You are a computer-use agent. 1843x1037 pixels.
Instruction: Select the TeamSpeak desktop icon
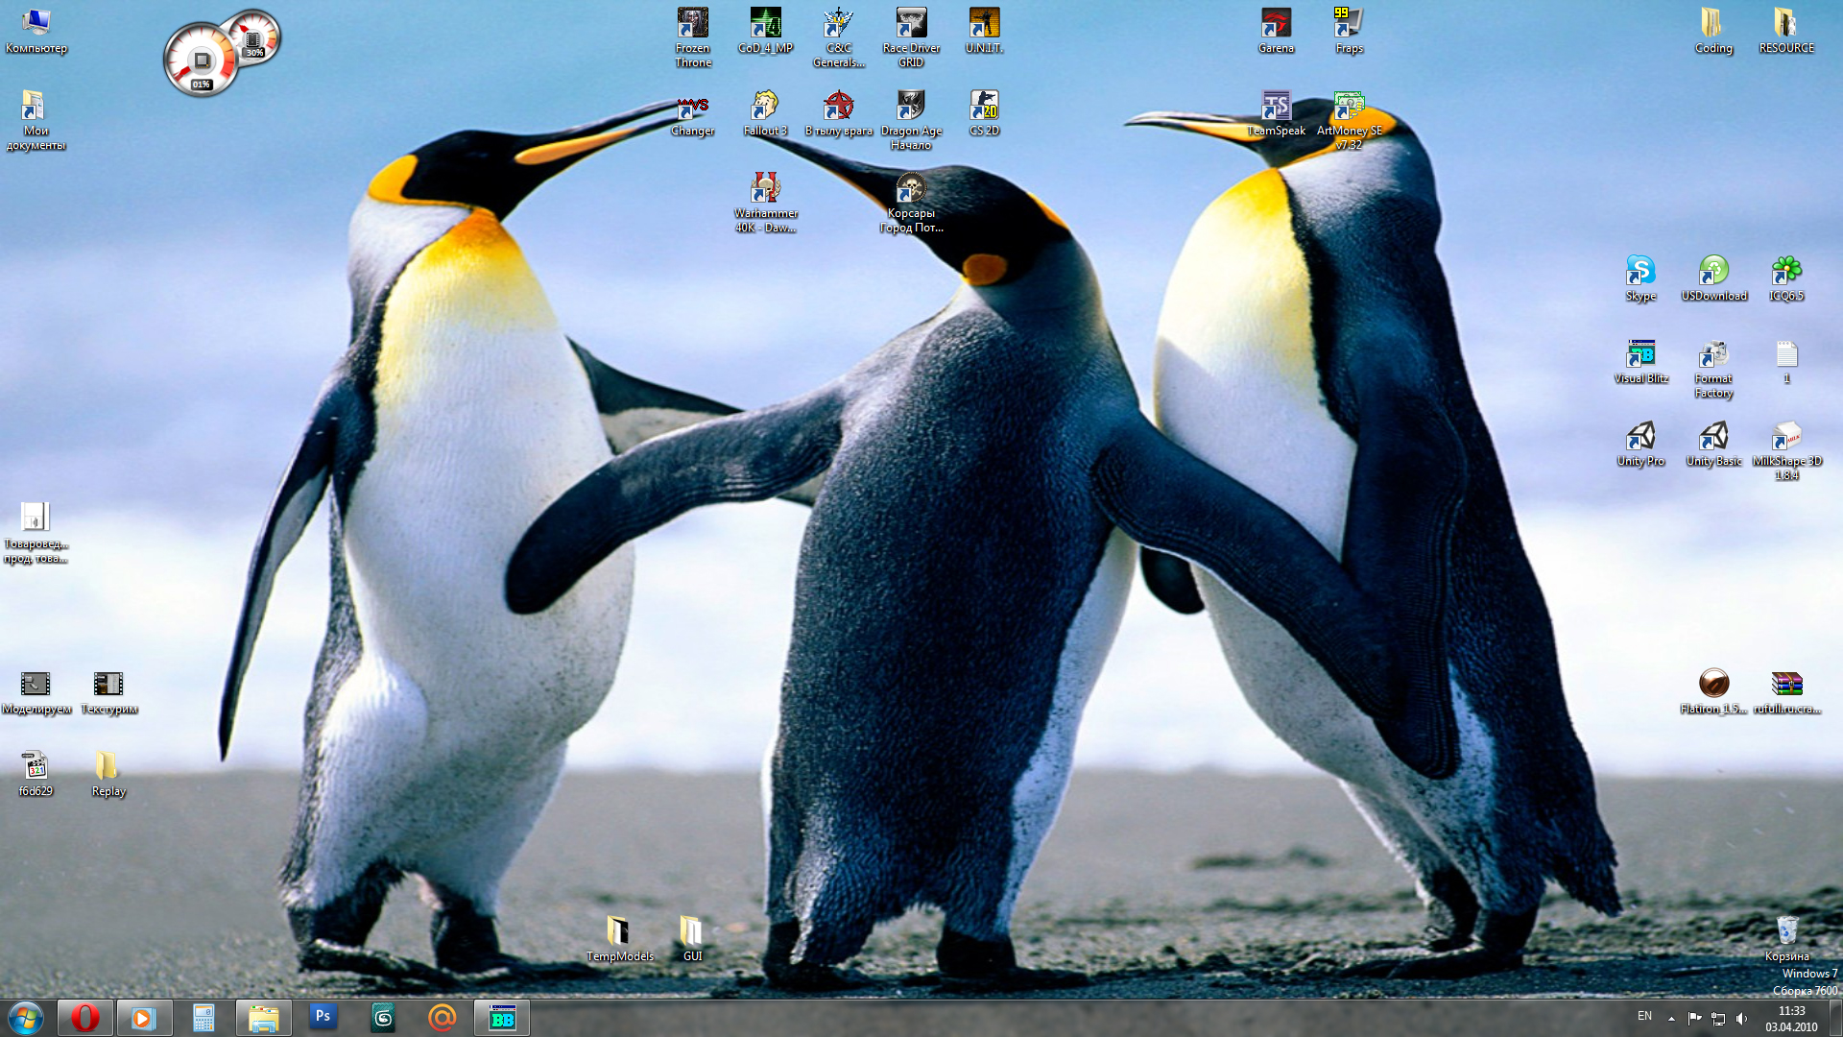tap(1276, 107)
